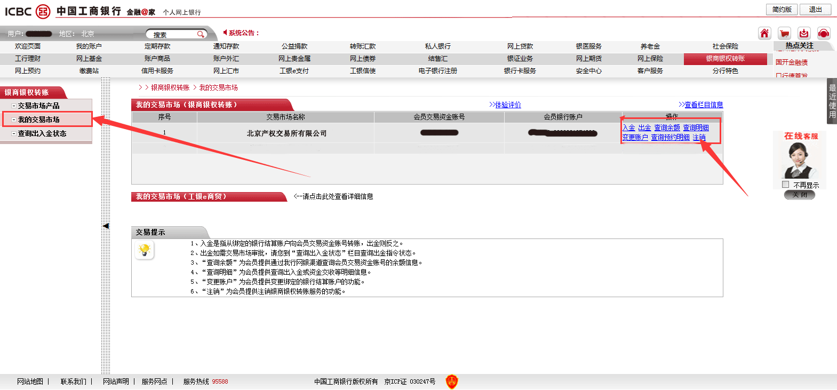Open the 账户外汇 menu
The height and width of the screenshot is (390, 837).
click(226, 59)
